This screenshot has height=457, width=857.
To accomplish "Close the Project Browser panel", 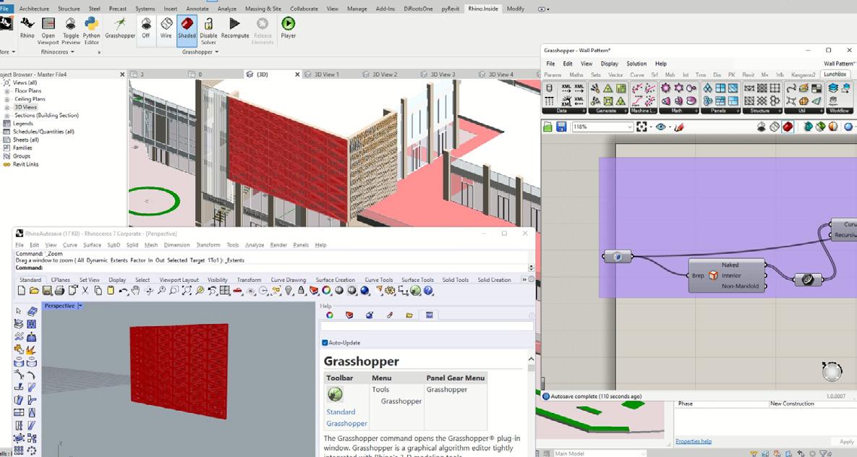I will pyautogui.click(x=122, y=74).
